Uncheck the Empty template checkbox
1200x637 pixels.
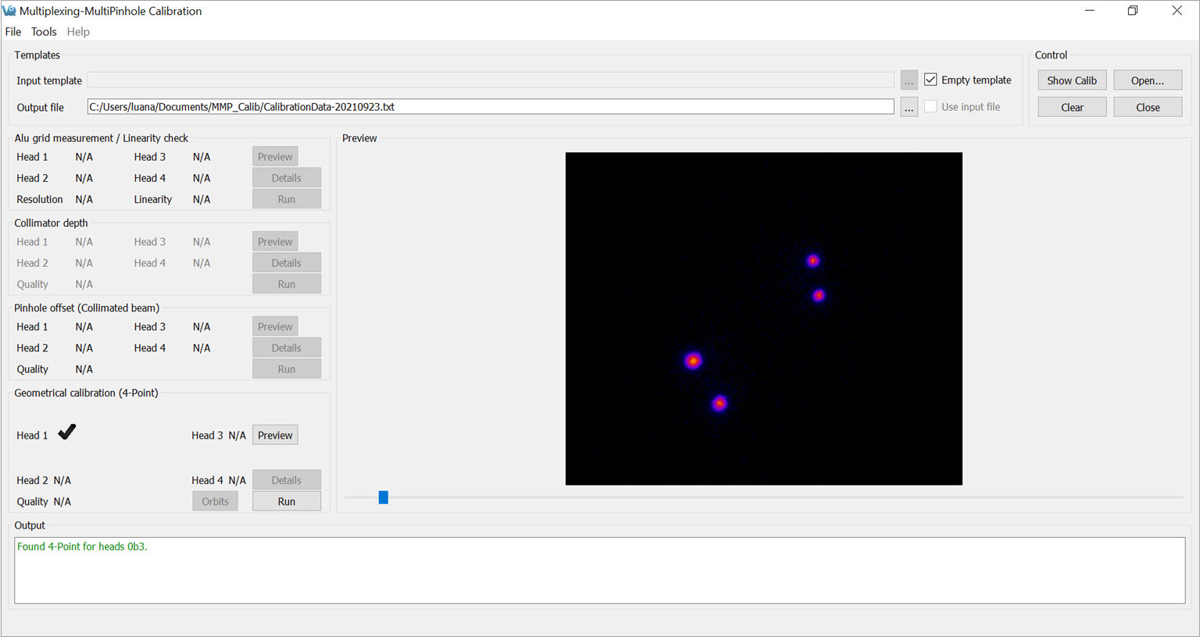930,80
